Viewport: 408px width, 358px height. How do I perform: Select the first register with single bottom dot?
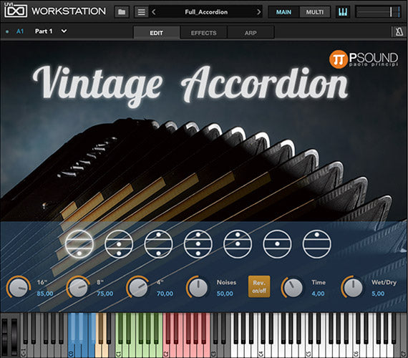[x=79, y=244]
